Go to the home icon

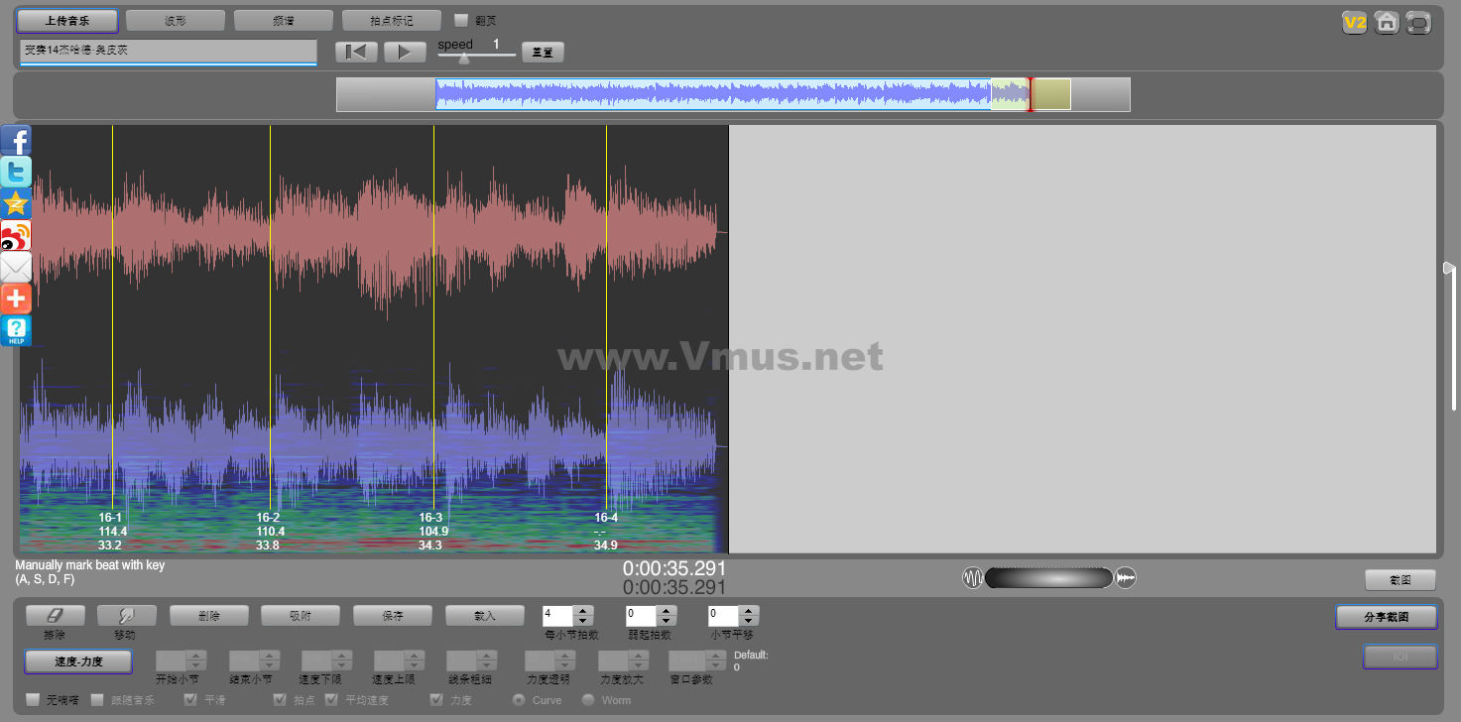(1387, 22)
